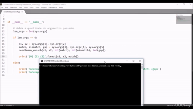
Task: Open the Goto menu
Action: pos(31,8)
